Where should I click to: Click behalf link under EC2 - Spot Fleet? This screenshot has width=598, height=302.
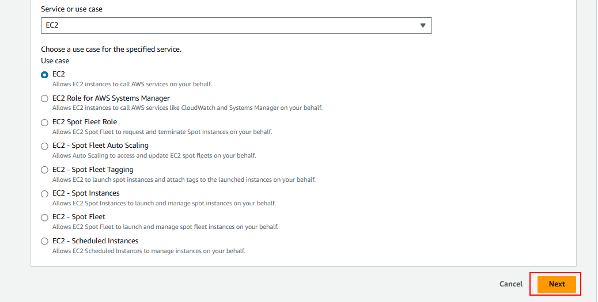pyautogui.click(x=268, y=227)
